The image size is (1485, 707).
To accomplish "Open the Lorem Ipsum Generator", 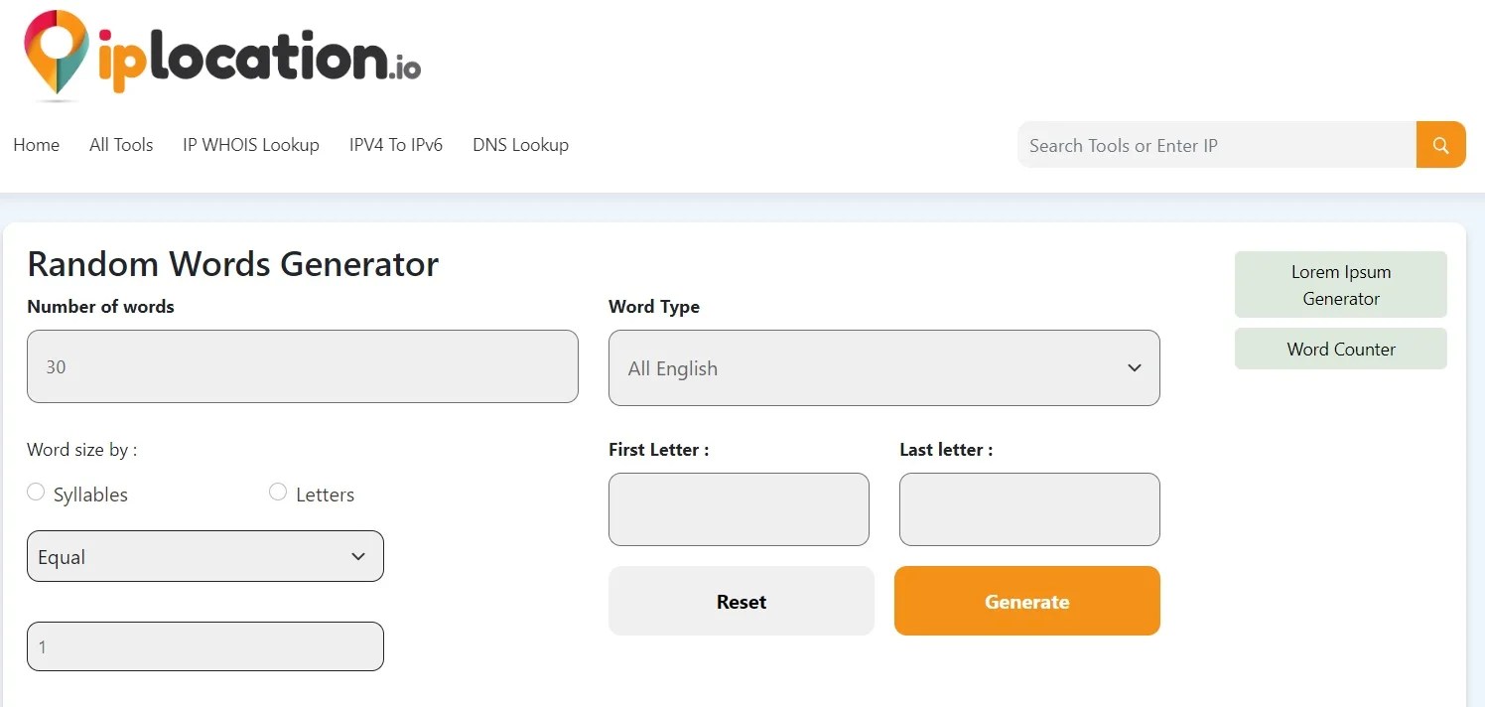I will 1340,284.
